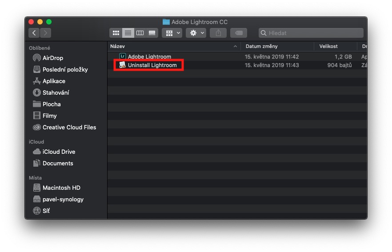
Task: Minimize the window with the yellow button
Action: coord(40,22)
